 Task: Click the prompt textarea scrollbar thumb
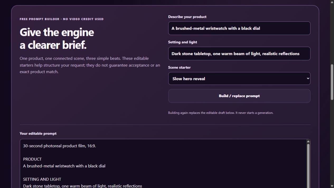click(308, 166)
